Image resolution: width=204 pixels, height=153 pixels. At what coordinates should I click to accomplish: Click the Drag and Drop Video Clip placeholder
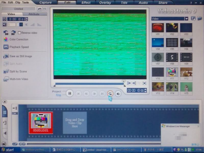coord(75,123)
